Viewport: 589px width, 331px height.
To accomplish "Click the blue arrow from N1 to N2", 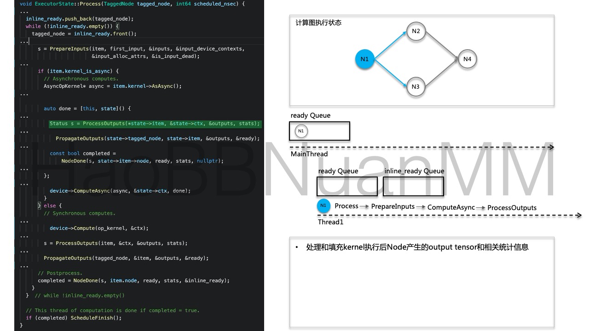I will pyautogui.click(x=390, y=44).
